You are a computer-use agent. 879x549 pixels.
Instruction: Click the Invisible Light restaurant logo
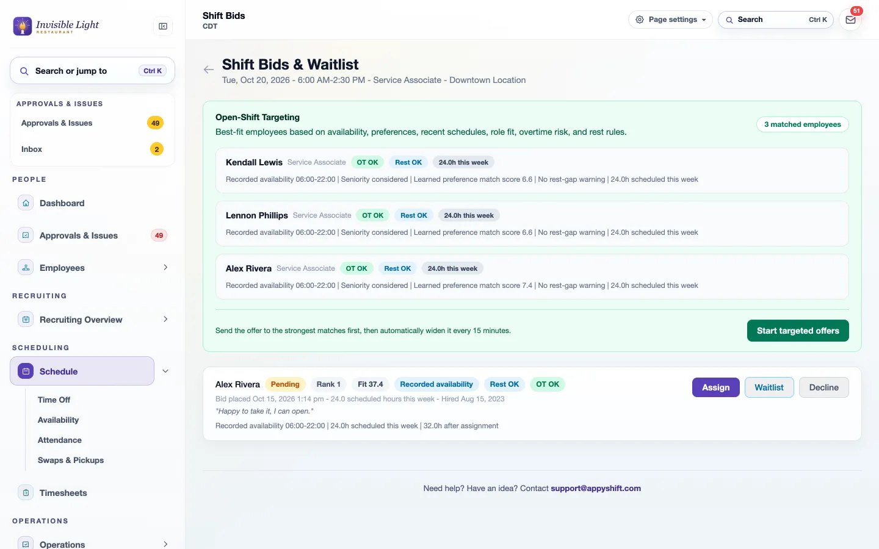click(x=56, y=26)
